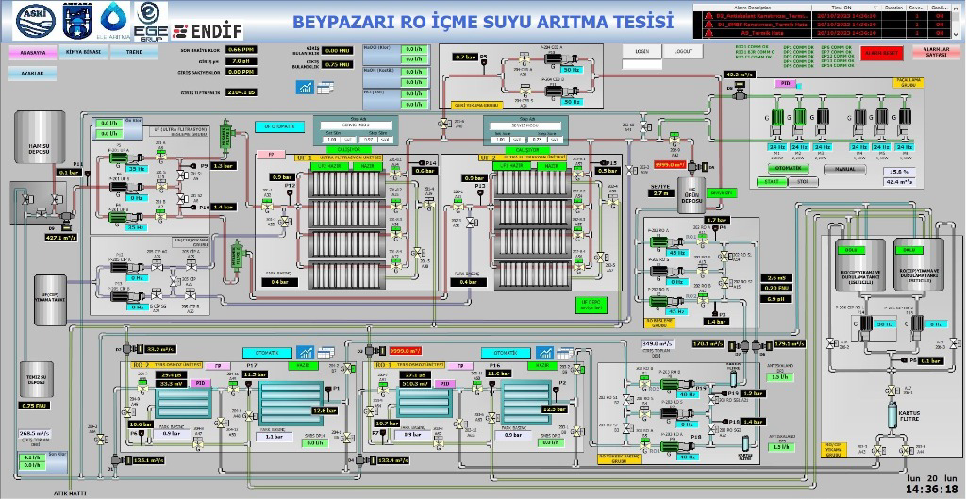Click the 7.0 pH inlet reading
Screen dimensions: 966x499
[x=241, y=61]
